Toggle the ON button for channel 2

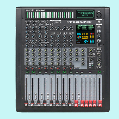[x=34, y=72]
